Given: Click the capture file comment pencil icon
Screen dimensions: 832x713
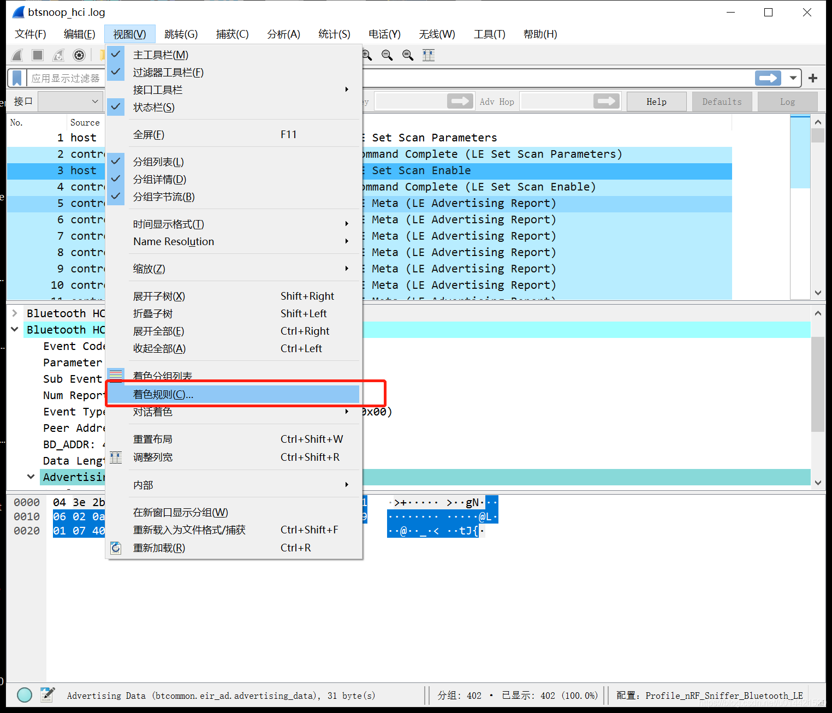Looking at the screenshot, I should click(47, 695).
